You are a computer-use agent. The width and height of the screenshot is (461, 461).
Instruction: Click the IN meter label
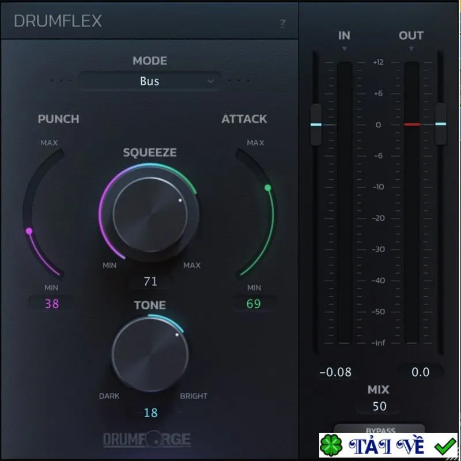click(x=344, y=36)
